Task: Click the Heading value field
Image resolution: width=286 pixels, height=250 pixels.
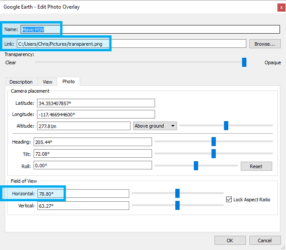Action: [x=93, y=142]
